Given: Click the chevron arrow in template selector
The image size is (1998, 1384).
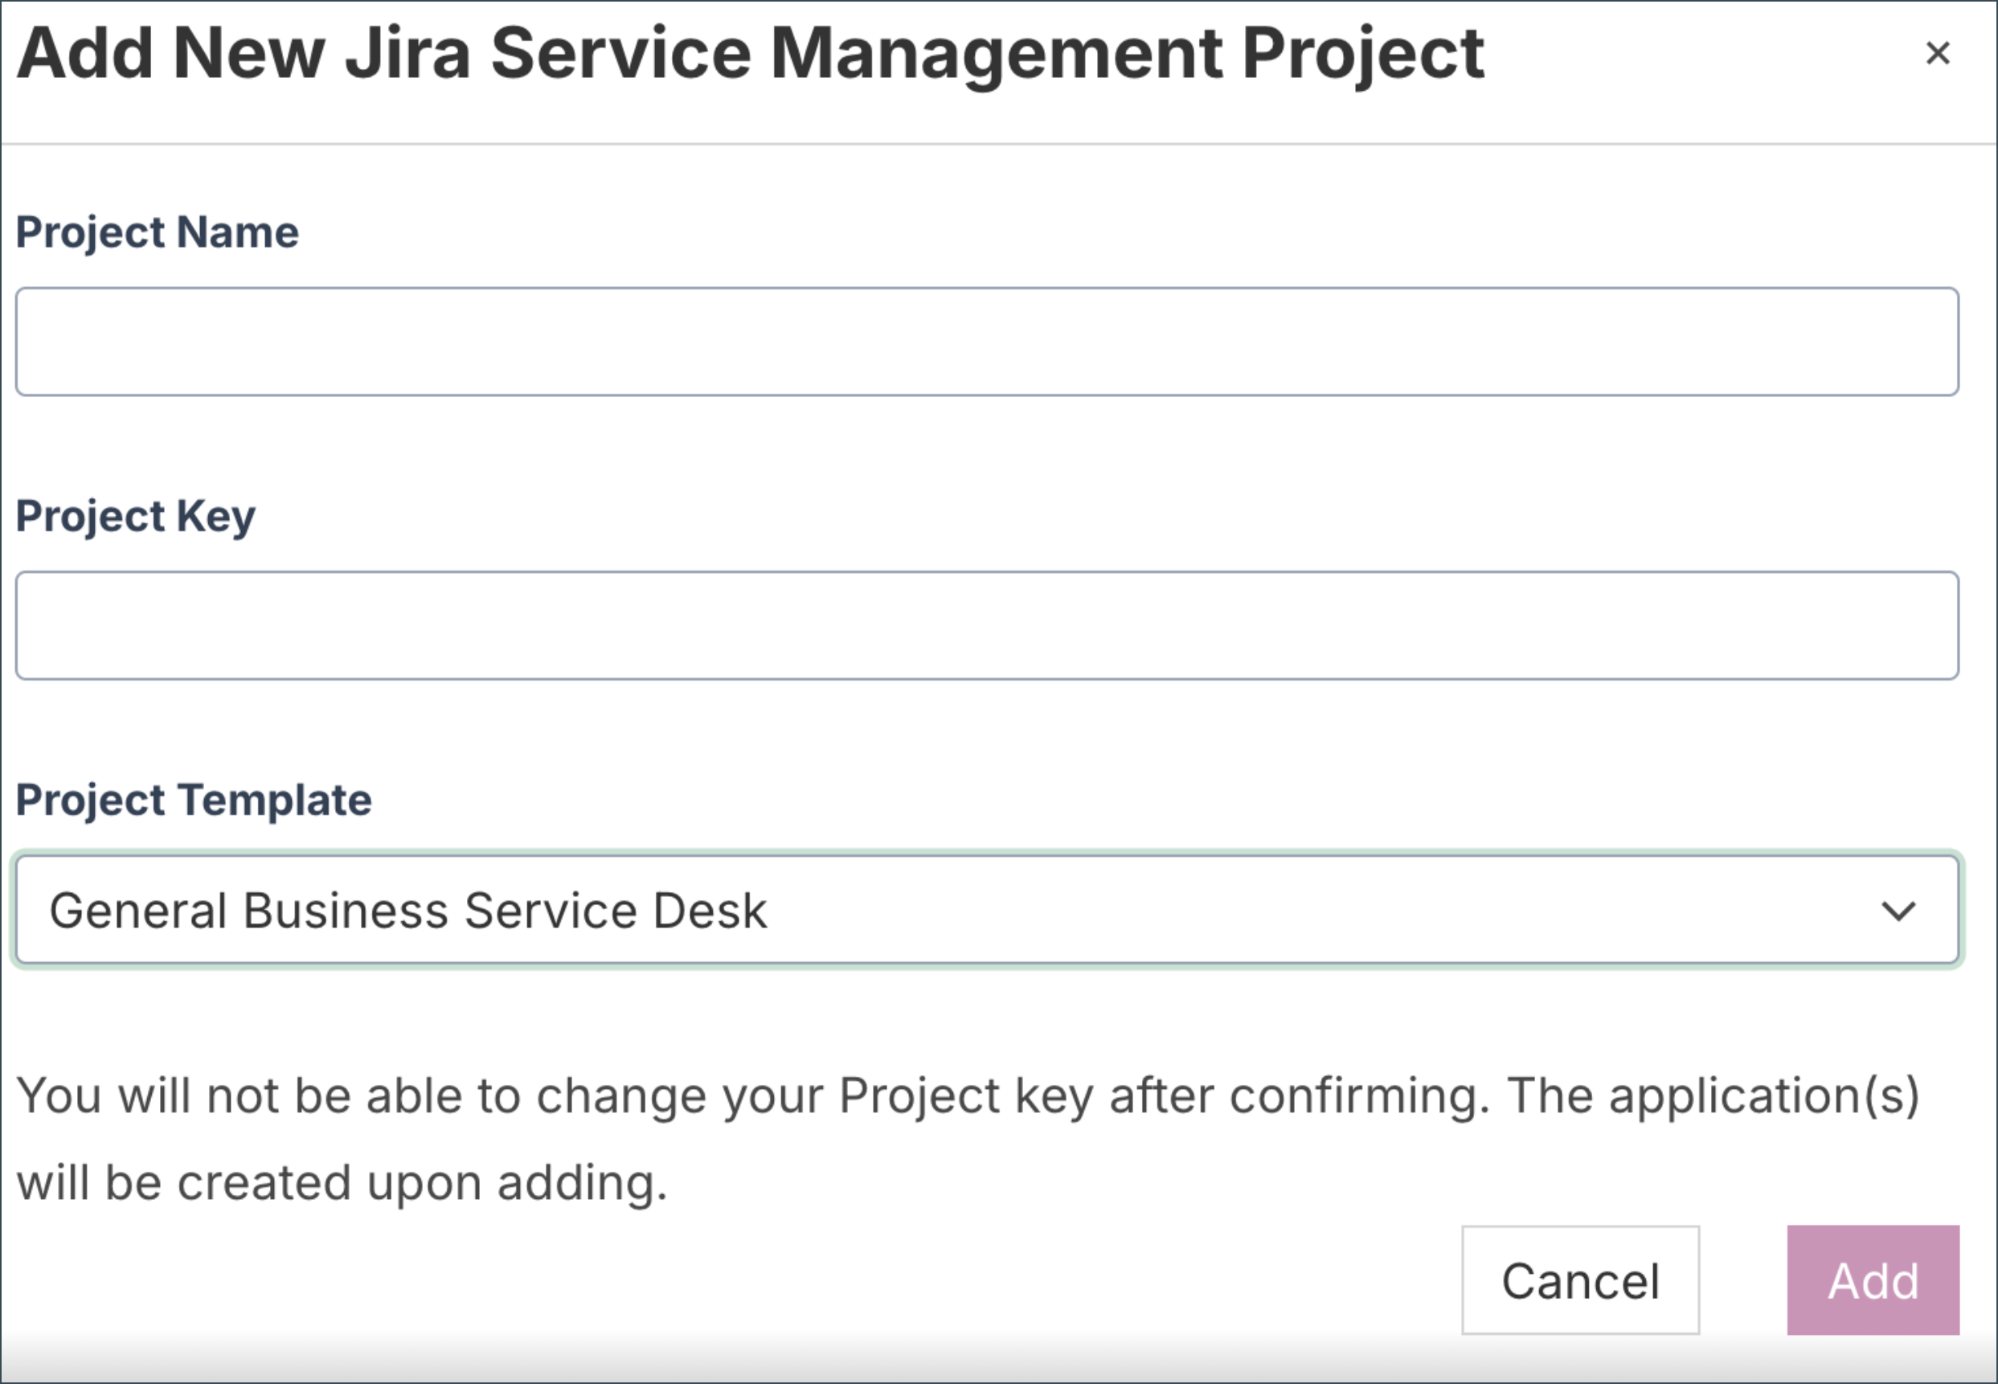Looking at the screenshot, I should coord(1898,911).
